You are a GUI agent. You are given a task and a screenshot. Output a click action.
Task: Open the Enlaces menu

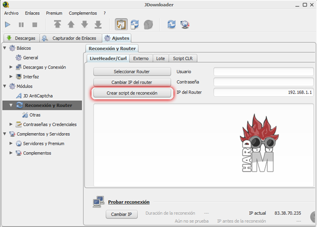click(32, 13)
